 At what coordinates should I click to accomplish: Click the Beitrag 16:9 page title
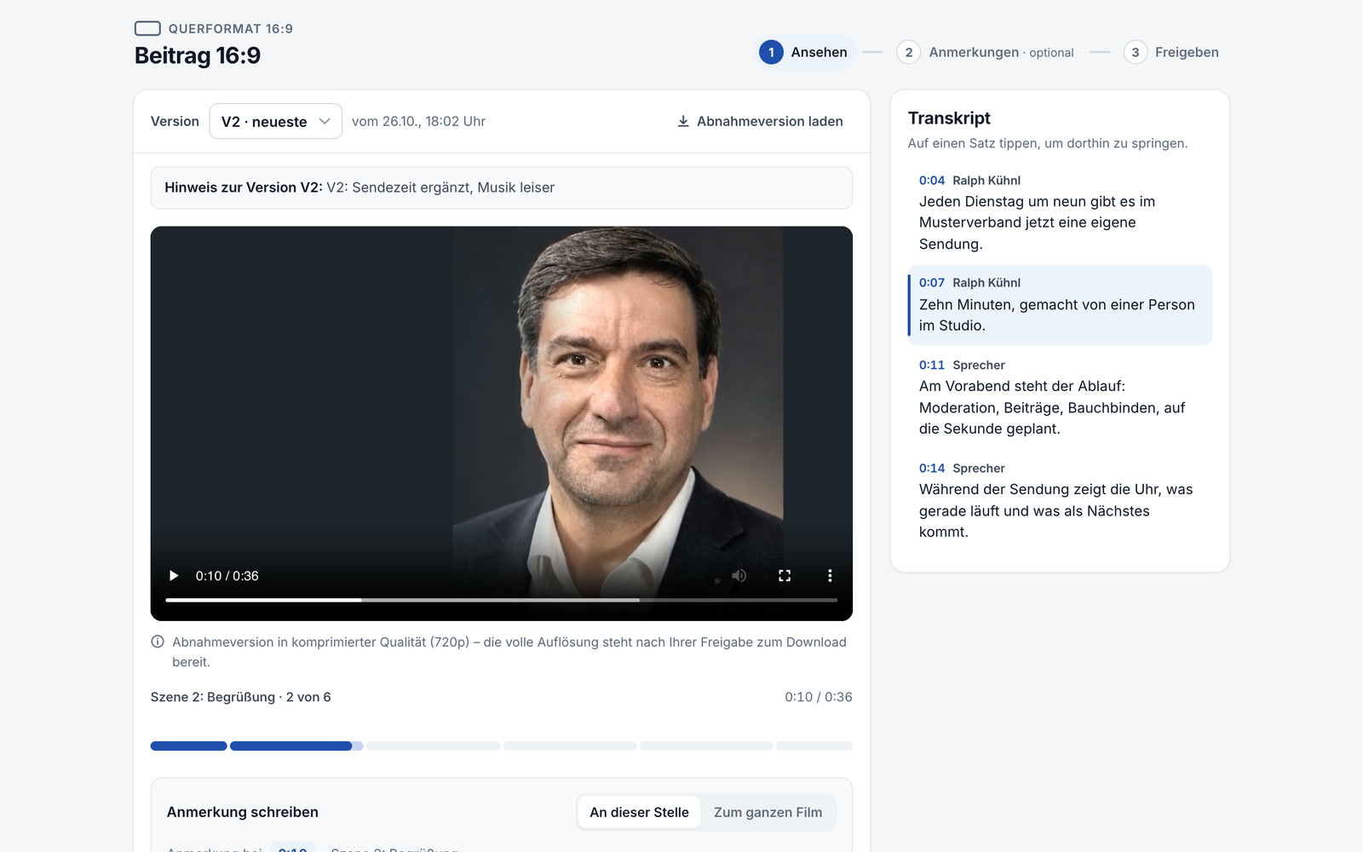click(x=198, y=55)
